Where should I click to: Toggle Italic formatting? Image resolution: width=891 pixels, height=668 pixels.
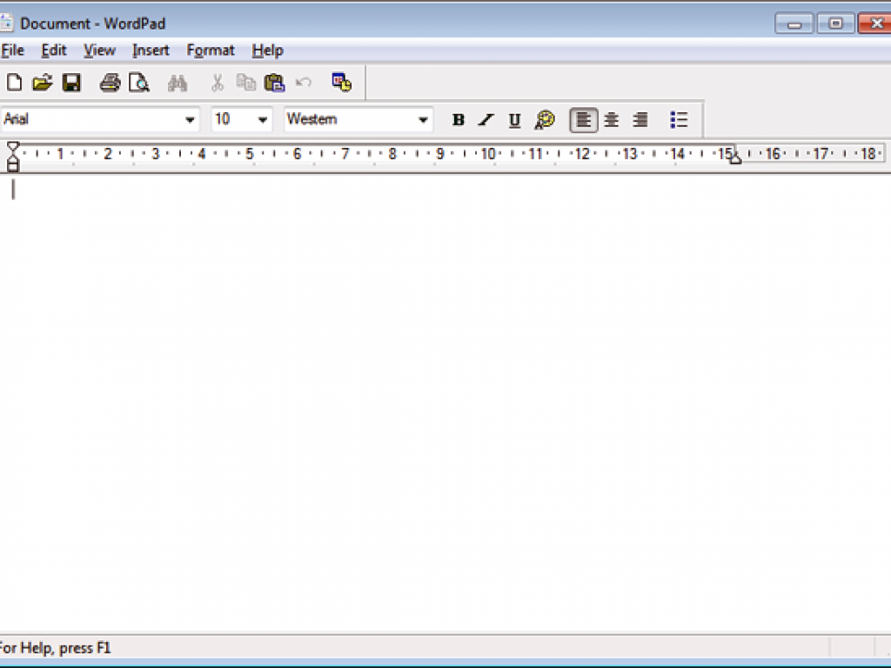(x=486, y=120)
